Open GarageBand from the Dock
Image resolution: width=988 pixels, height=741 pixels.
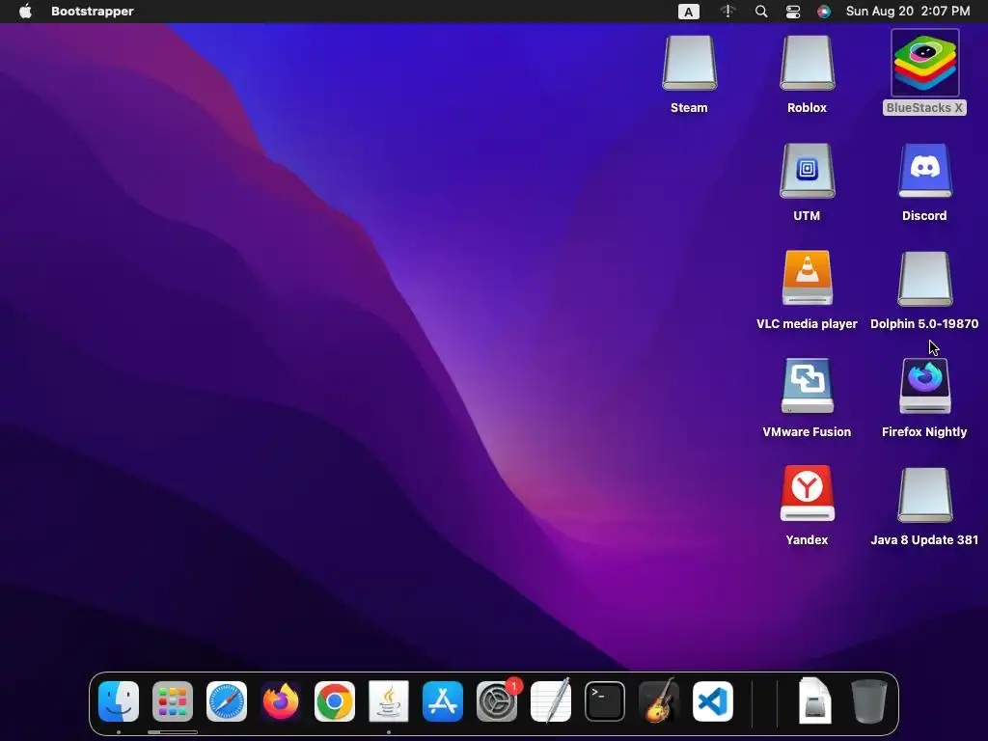pyautogui.click(x=659, y=701)
